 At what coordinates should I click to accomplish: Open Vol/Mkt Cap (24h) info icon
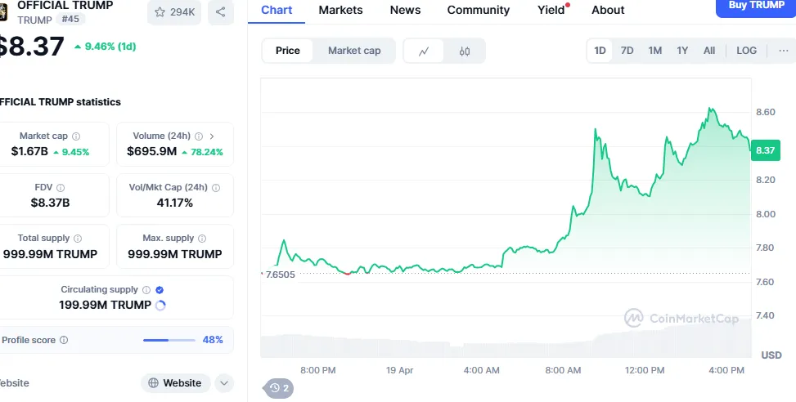coord(216,188)
